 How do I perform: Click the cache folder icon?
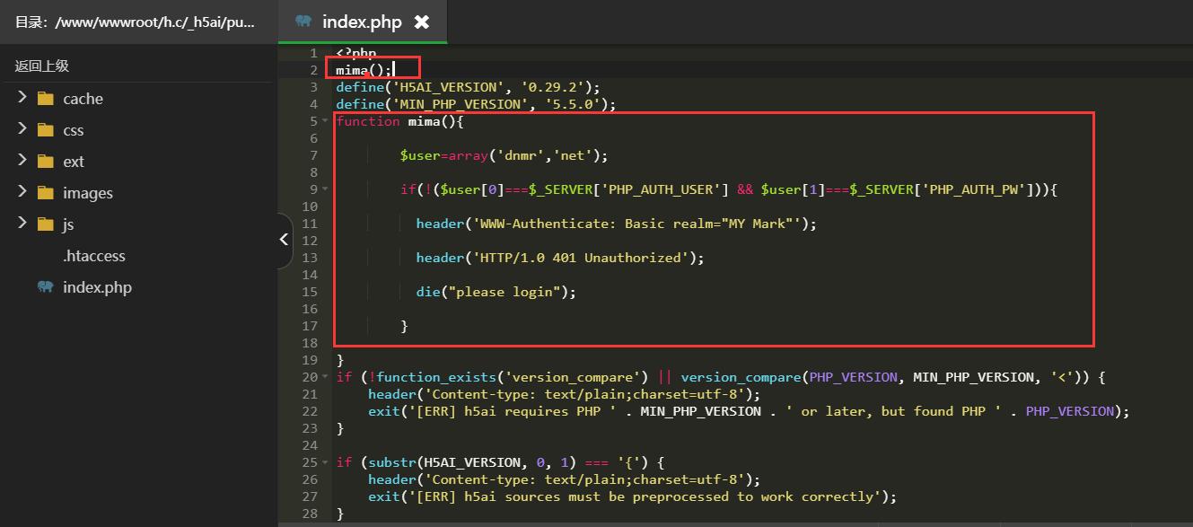[46, 99]
